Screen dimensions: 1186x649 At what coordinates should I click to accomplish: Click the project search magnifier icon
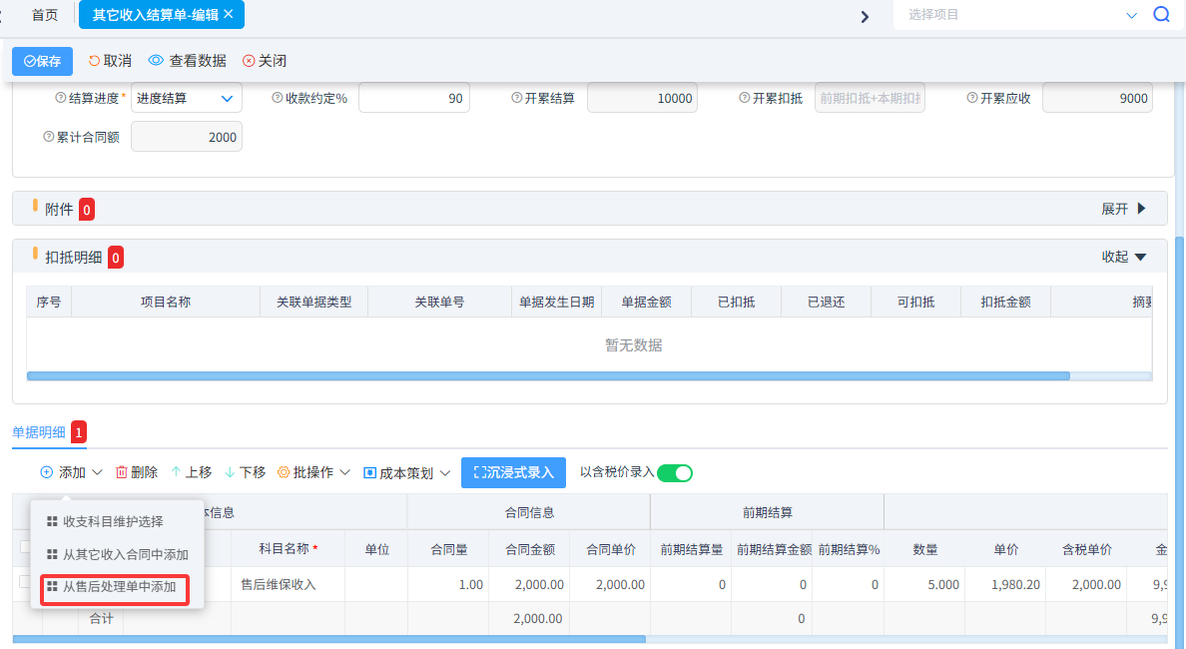coord(1162,15)
